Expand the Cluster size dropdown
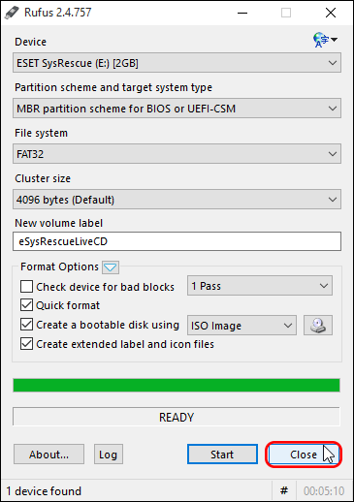Image resolution: width=354 pixels, height=502 pixels. [x=177, y=200]
